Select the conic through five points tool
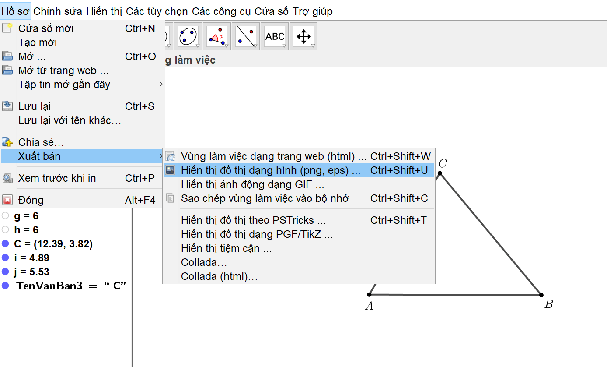The image size is (607, 367). [x=188, y=36]
